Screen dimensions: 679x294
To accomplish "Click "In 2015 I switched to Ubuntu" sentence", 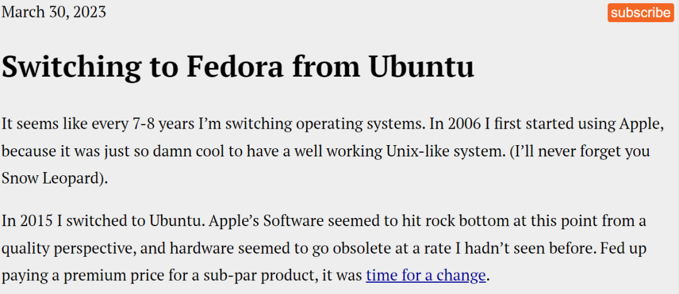I will point(103,221).
